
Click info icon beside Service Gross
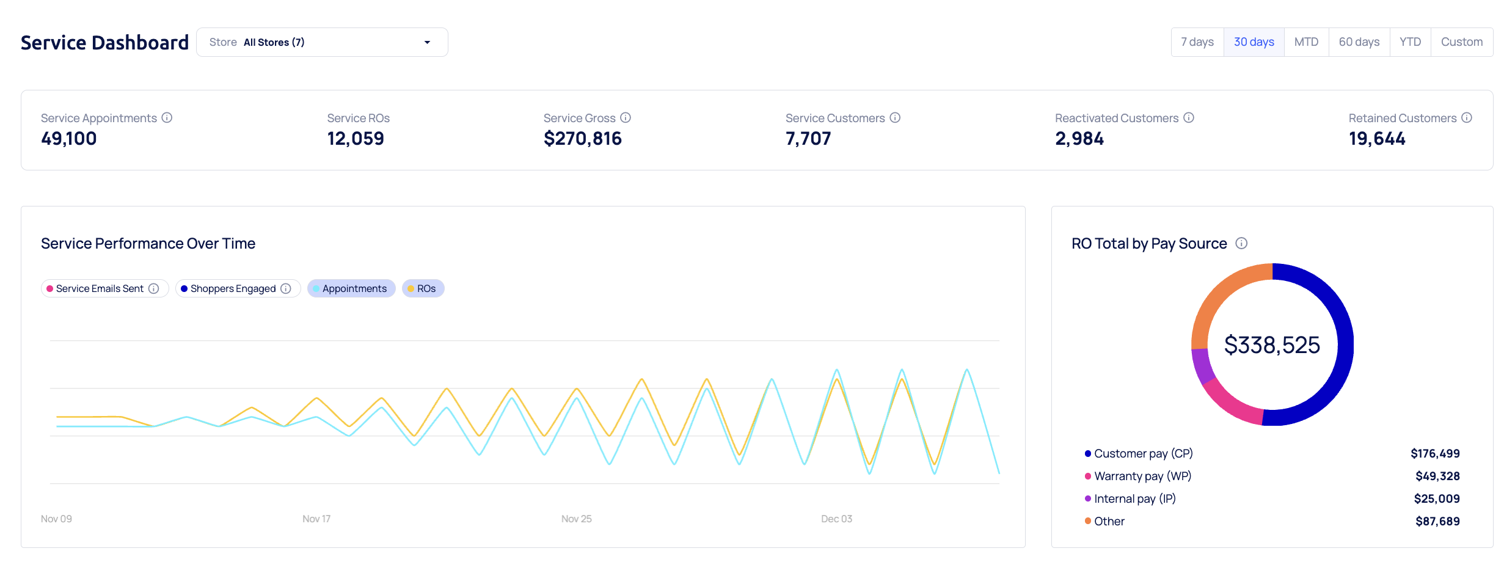point(626,118)
